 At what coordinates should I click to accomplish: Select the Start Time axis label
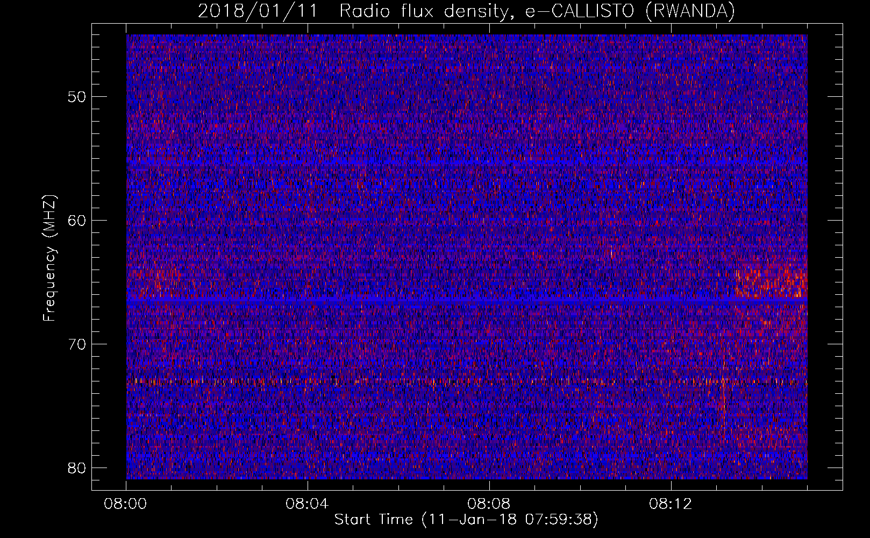[x=466, y=520]
